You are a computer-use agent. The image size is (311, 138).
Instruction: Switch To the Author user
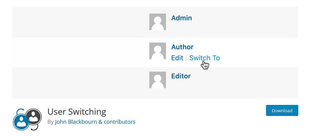[204, 58]
